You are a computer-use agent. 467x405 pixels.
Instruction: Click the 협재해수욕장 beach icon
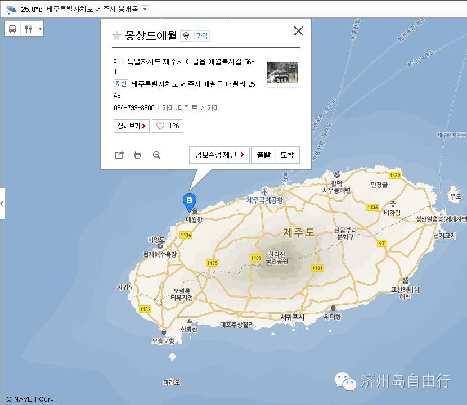point(160,246)
